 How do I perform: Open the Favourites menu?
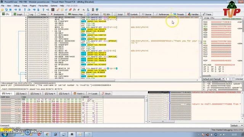pos(43,6)
